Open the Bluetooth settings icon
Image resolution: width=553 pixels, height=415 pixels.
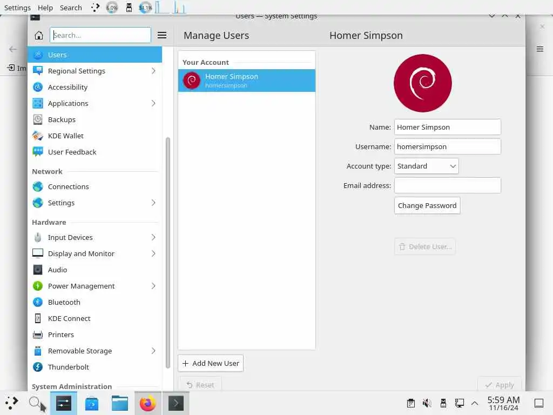[38, 303]
